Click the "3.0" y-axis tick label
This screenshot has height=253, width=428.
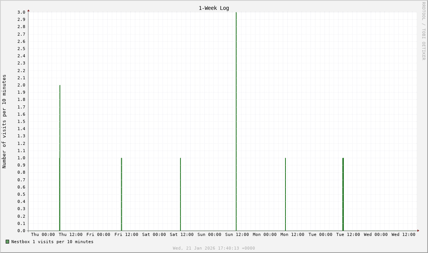[21, 12]
